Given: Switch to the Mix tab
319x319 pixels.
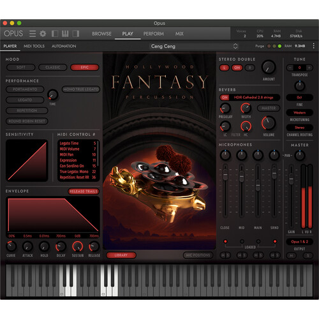Looking at the screenshot, I should coord(179,34).
